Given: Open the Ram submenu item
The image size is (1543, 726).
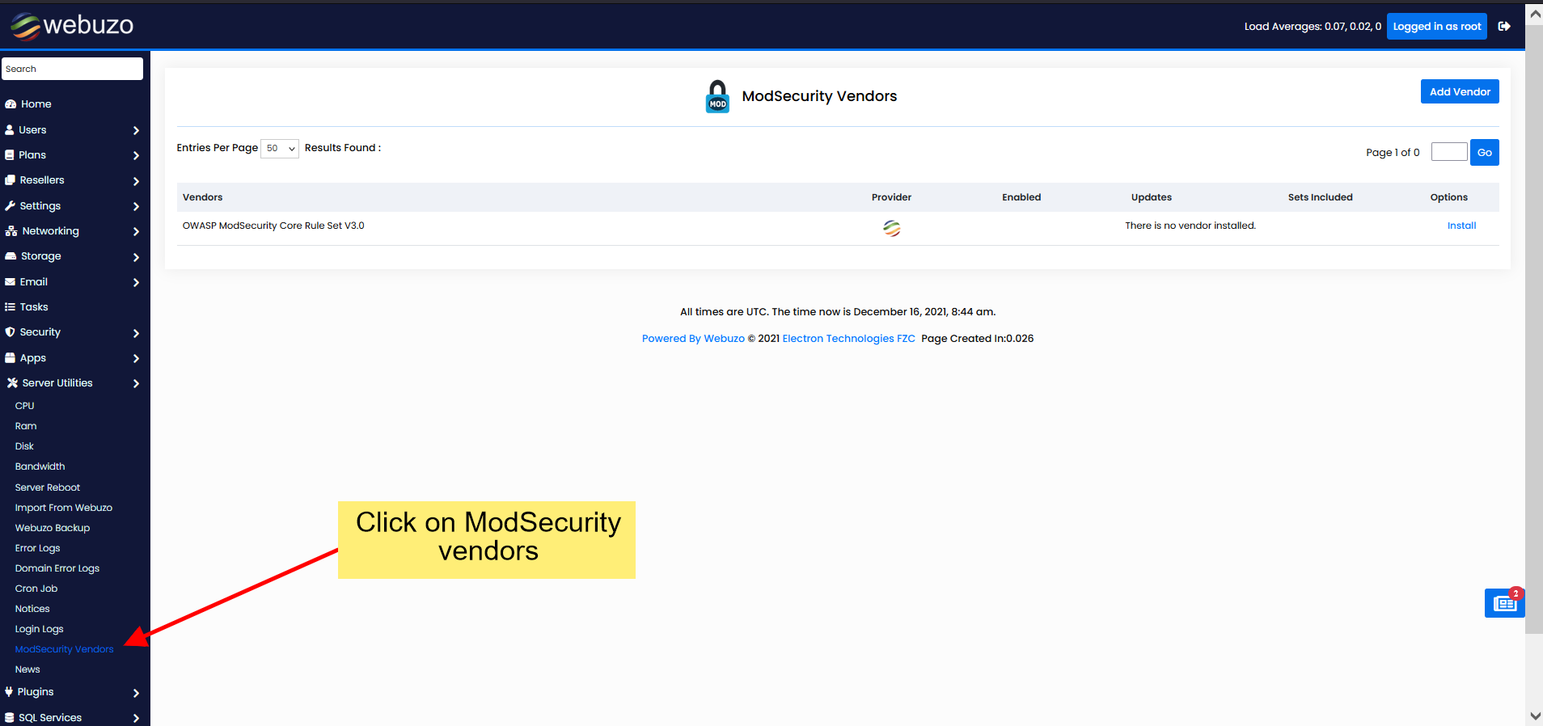Looking at the screenshot, I should click(26, 426).
